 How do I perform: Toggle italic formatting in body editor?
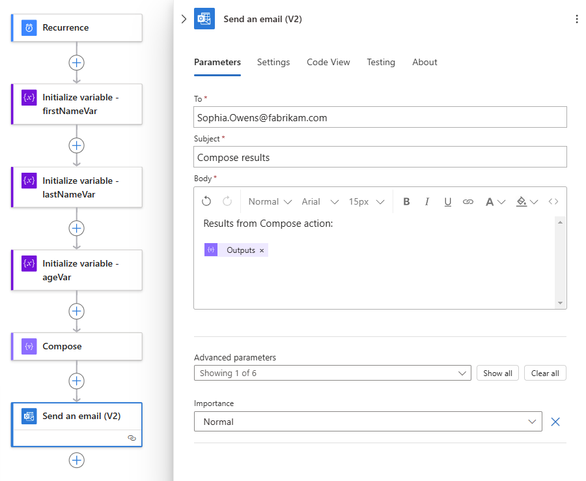pyautogui.click(x=427, y=201)
